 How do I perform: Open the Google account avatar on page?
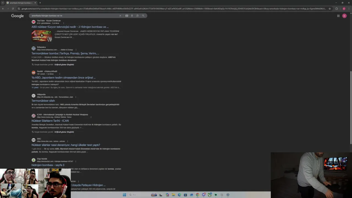click(344, 16)
